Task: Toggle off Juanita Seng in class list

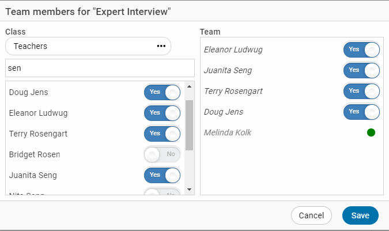Action: pos(162,175)
